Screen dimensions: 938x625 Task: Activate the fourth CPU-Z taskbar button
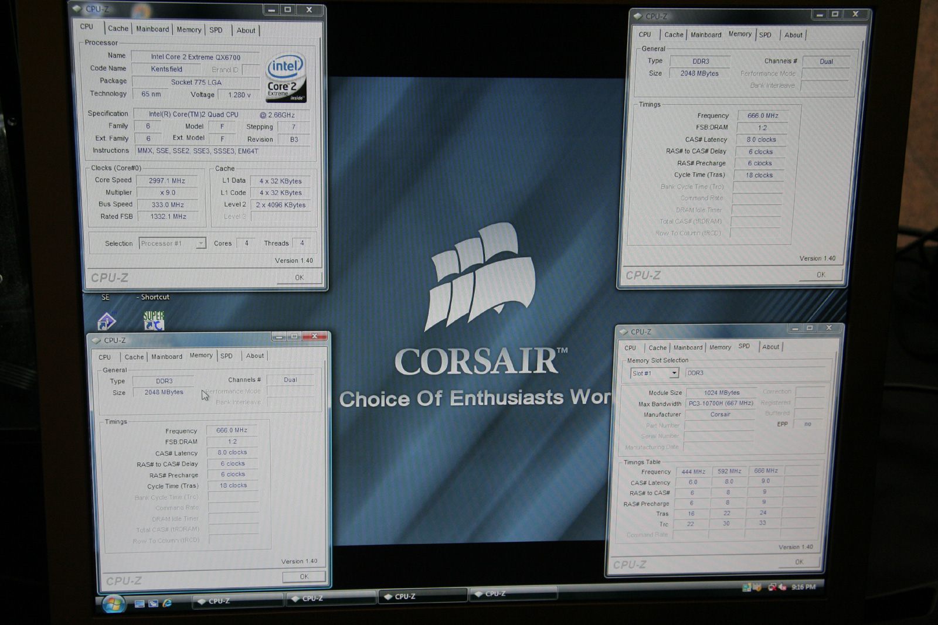pos(514,594)
